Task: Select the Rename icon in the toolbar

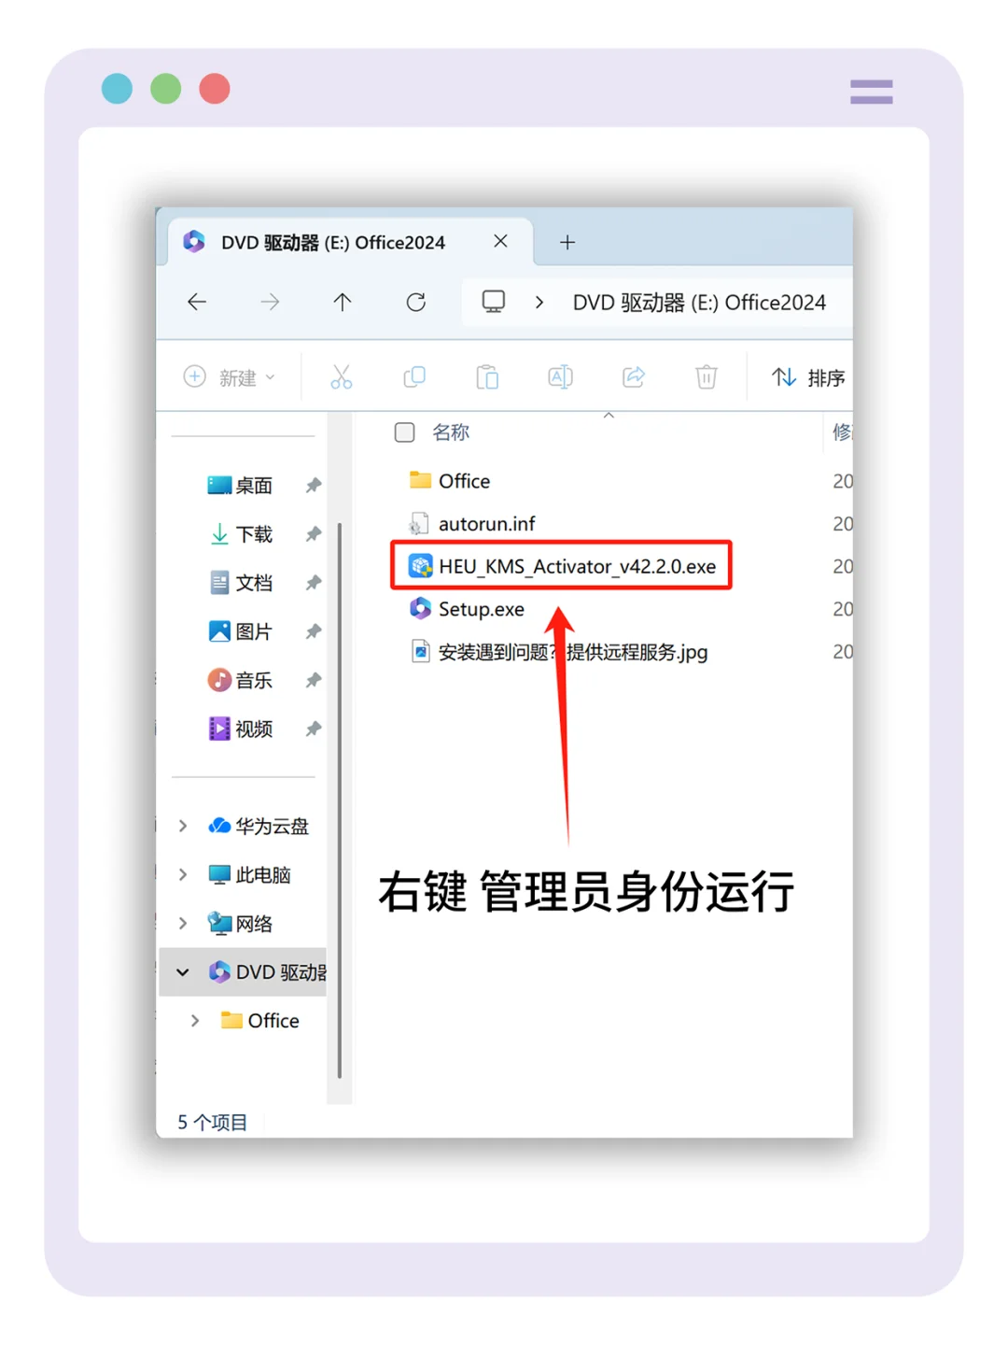Action: pyautogui.click(x=559, y=376)
